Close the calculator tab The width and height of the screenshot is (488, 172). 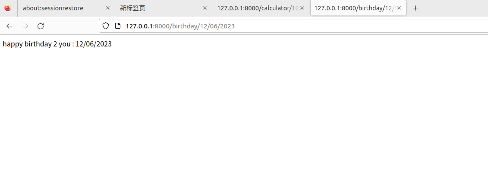click(302, 8)
